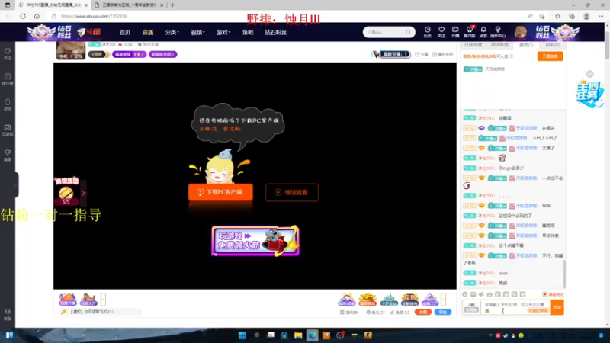Screen dimensions: 610x343
Task: Open the welfare sign-in (福利签到) link
Action: (443, 54)
